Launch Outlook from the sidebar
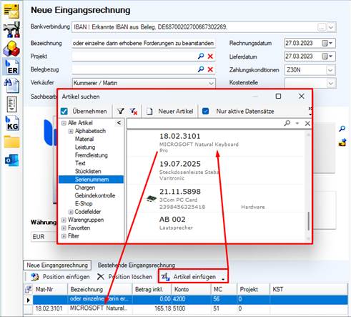351x317 pixels. point(12,160)
